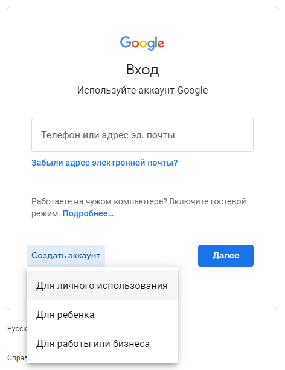Image resolution: width=285 pixels, height=370 pixels.
Task: Pick 'Для работы или бизнеса' menu option
Action: [102, 344]
